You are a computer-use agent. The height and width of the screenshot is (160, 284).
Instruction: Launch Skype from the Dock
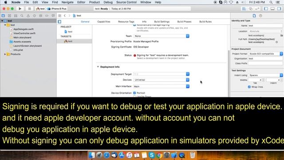point(152,155)
